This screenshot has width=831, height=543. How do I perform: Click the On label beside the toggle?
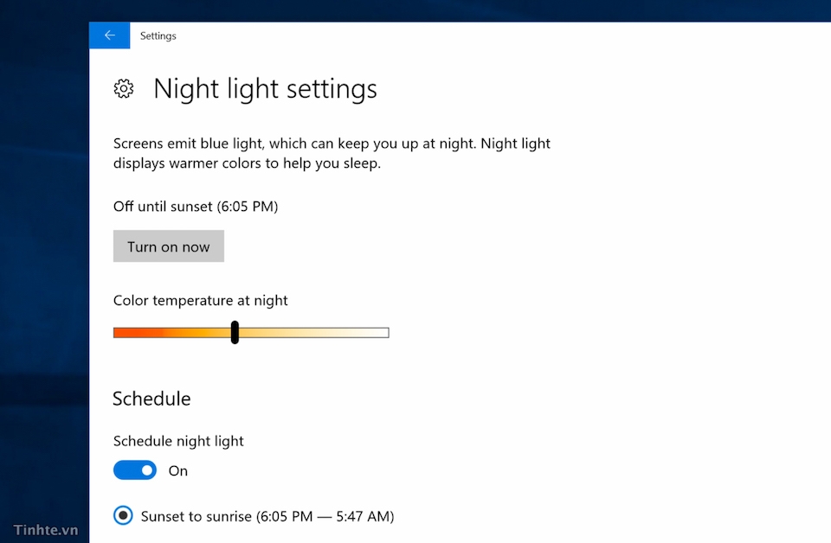tap(177, 471)
